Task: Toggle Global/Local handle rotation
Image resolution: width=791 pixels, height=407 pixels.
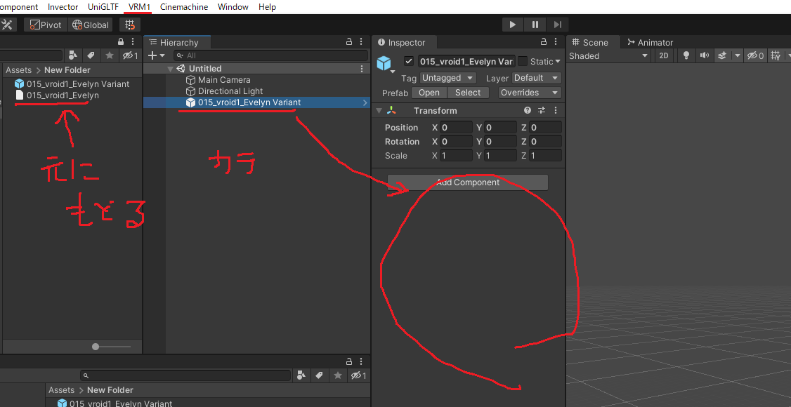Action: 91,25
